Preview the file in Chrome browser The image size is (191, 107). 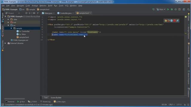pyautogui.click(x=166, y=21)
